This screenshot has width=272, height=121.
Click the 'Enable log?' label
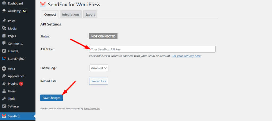point(49,68)
